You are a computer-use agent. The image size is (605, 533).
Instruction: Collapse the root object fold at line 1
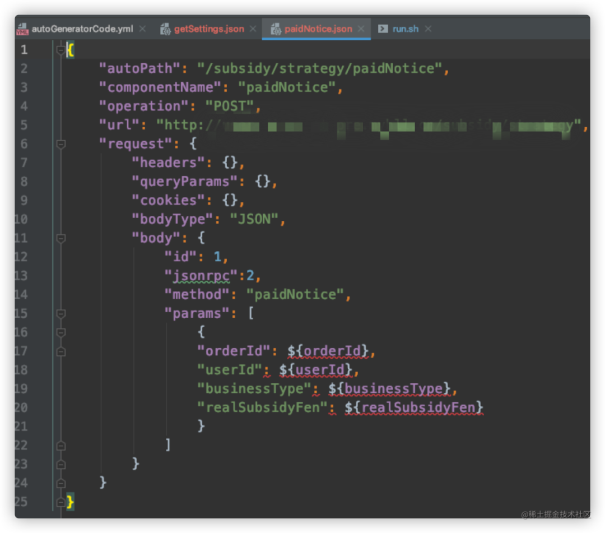(61, 50)
